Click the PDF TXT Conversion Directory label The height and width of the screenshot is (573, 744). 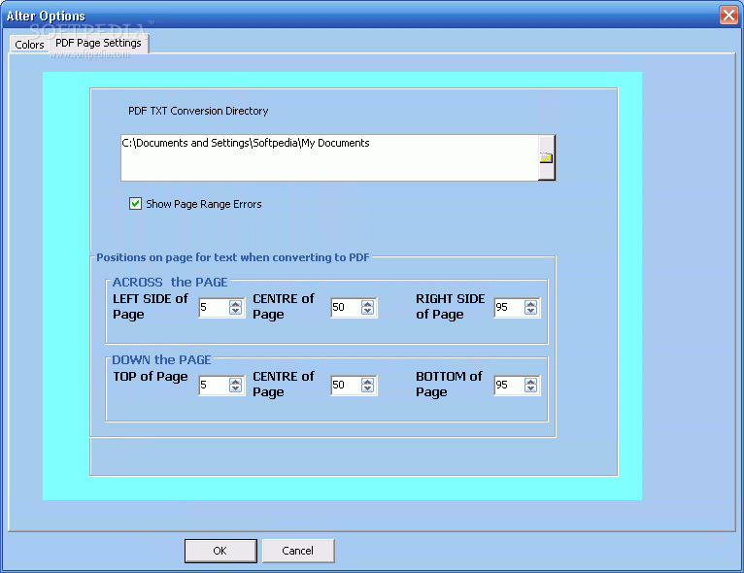pos(198,111)
